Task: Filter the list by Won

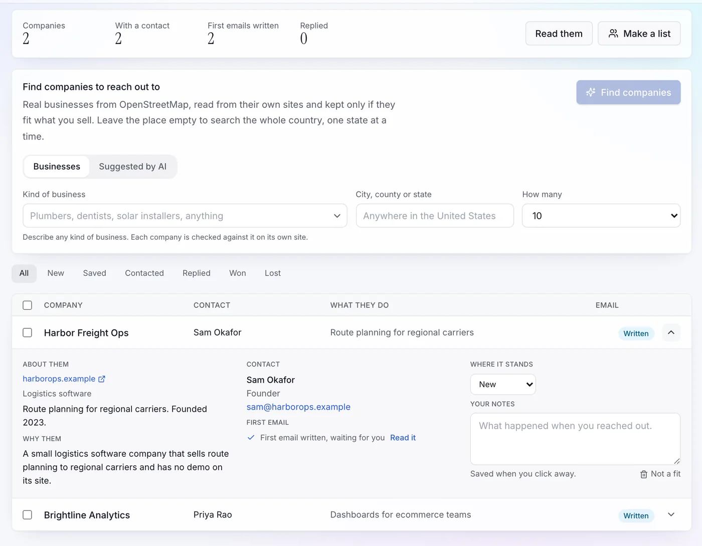Action: [238, 273]
